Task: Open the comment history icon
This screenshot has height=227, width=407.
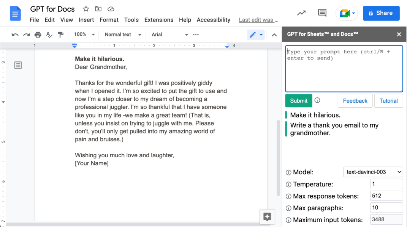Action: pyautogui.click(x=322, y=13)
